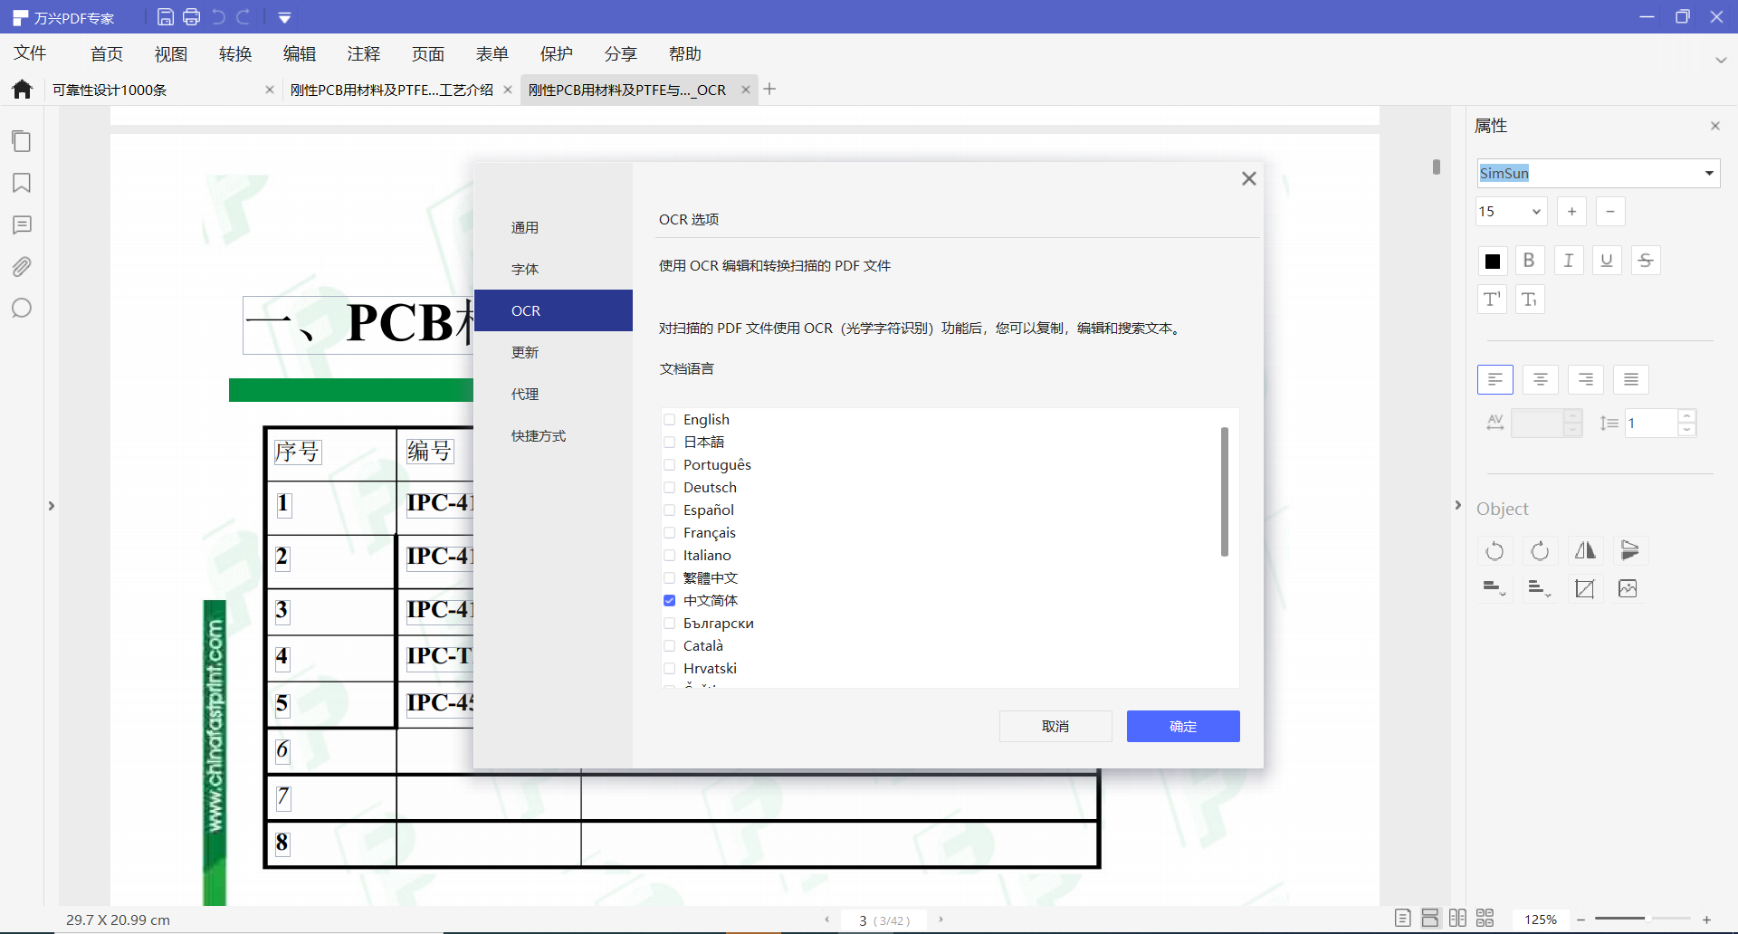Click the Undo arrow icon

(x=218, y=17)
